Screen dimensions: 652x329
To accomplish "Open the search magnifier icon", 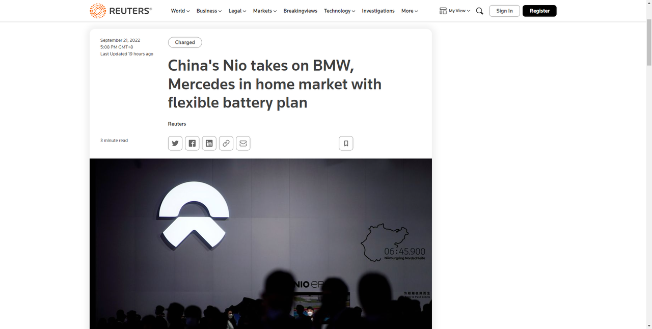I will 479,11.
